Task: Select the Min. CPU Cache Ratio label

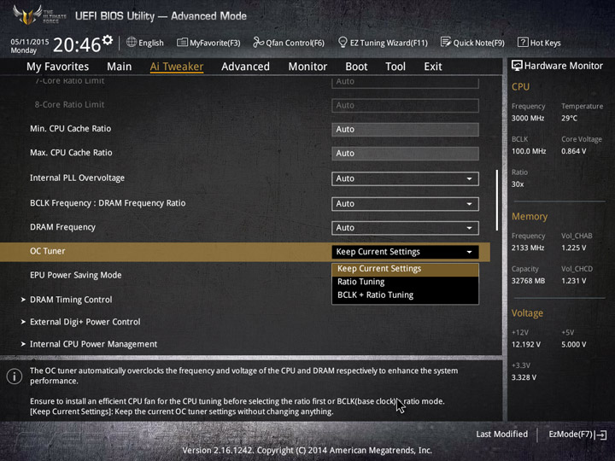Action: pyautogui.click(x=71, y=129)
